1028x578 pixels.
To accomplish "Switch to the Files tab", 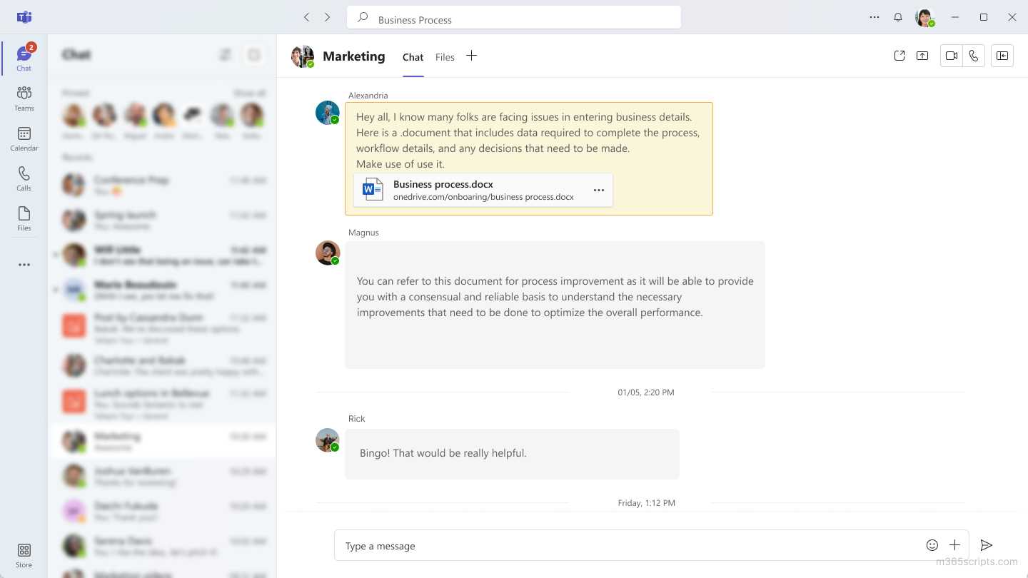I will pyautogui.click(x=445, y=57).
